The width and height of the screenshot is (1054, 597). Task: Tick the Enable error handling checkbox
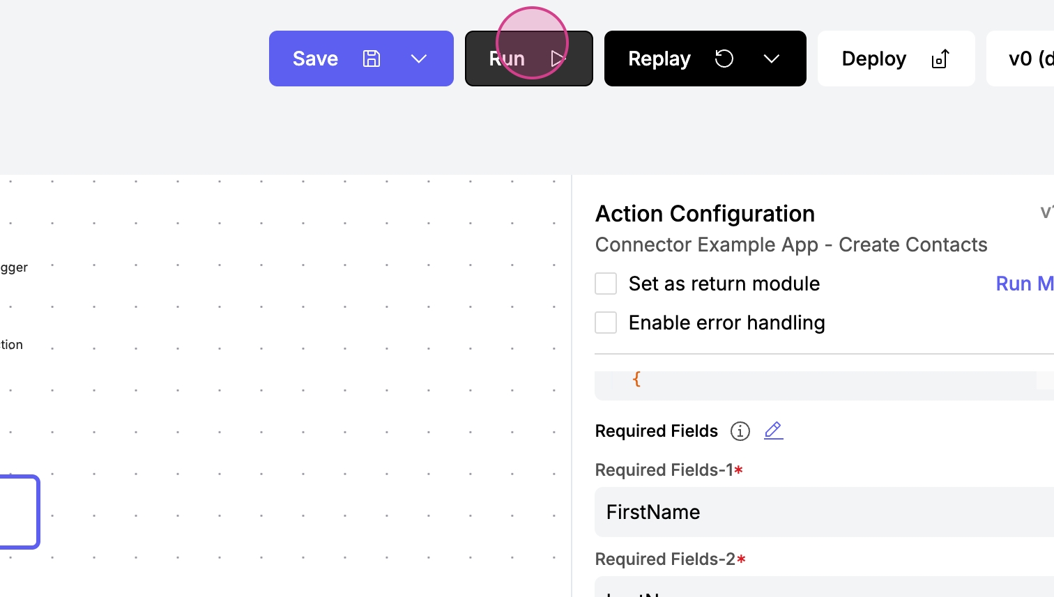[606, 323]
